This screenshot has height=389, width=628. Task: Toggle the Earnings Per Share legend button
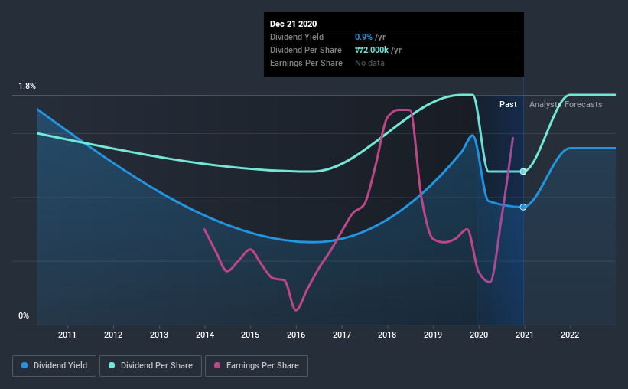257,366
